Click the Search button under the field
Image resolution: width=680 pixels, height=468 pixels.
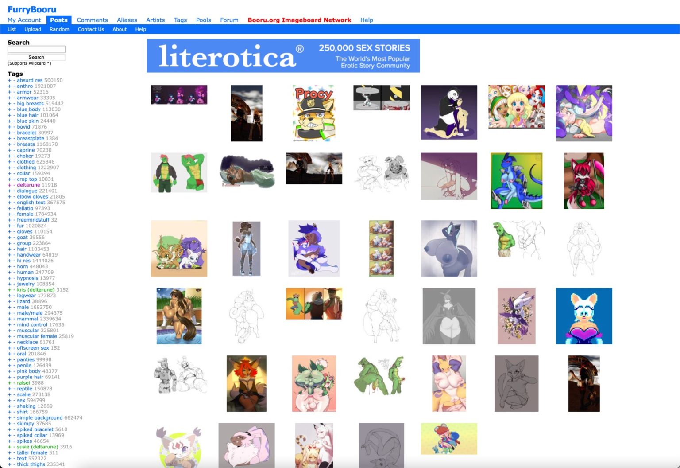click(x=36, y=57)
